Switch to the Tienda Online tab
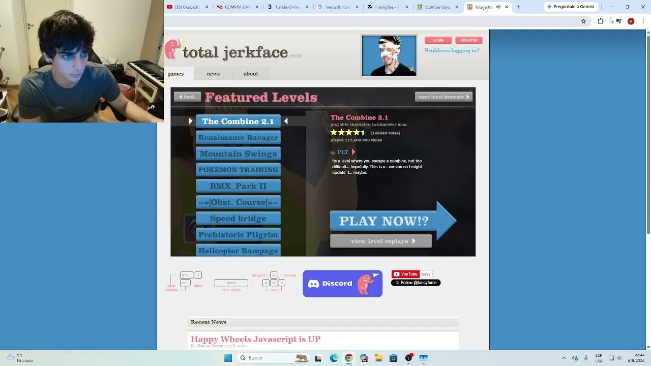The height and width of the screenshot is (366, 651). pos(288,7)
